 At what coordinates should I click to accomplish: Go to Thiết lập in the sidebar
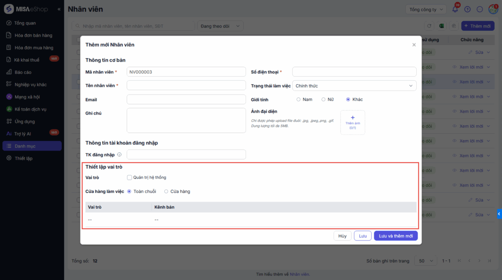tap(23, 158)
